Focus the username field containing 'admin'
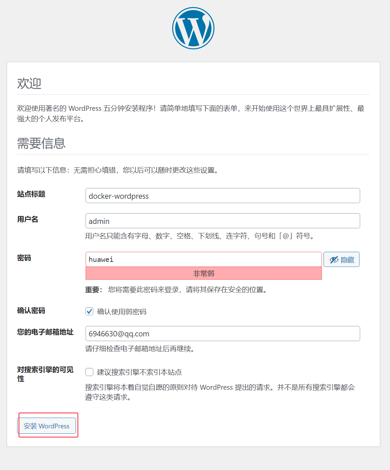 click(223, 221)
